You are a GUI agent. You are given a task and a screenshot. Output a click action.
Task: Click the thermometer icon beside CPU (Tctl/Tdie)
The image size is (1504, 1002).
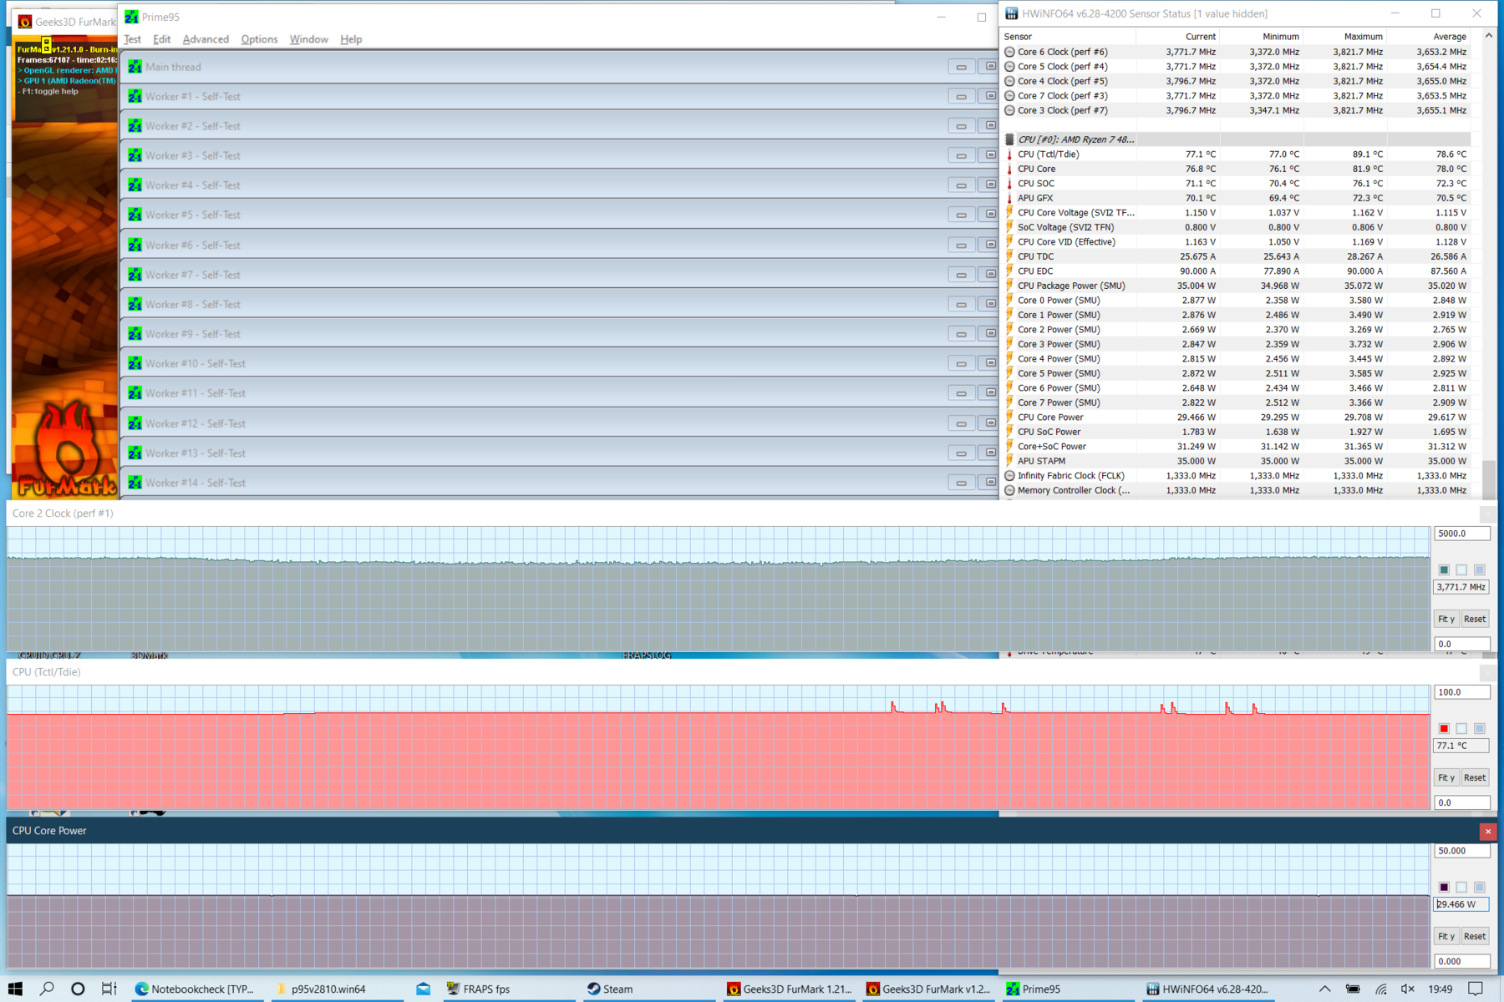coord(1009,154)
